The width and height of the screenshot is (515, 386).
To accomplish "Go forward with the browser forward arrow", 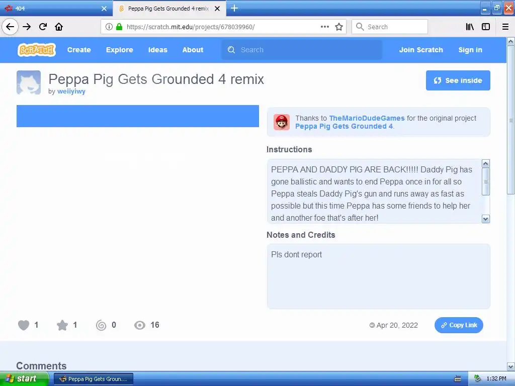I will [x=27, y=27].
